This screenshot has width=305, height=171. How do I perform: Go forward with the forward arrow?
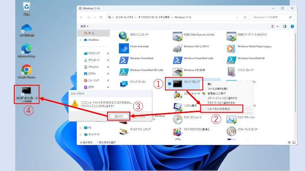(x=89, y=17)
